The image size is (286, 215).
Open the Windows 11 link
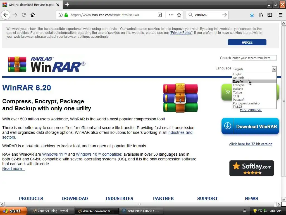tap(54, 154)
